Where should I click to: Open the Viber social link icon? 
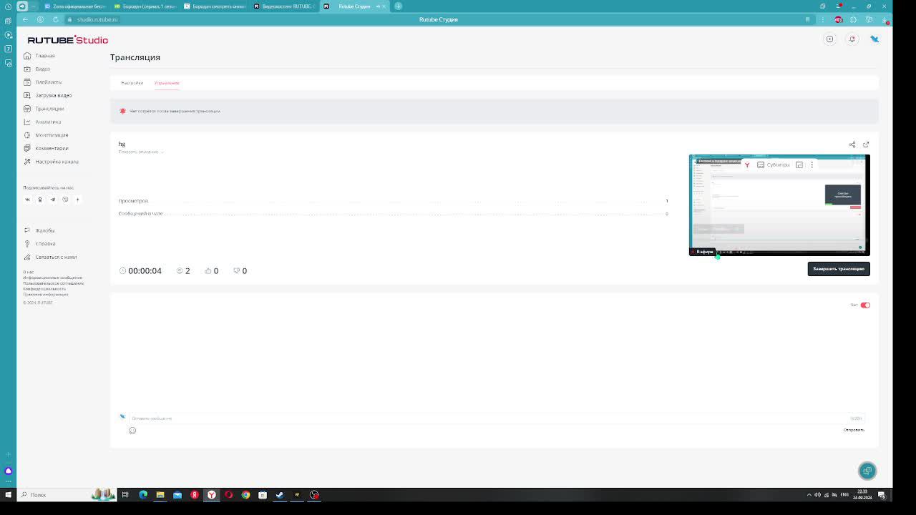coord(65,200)
